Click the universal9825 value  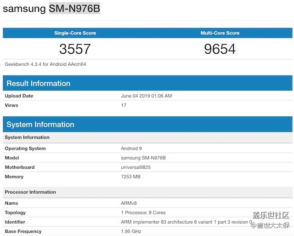[136, 167]
